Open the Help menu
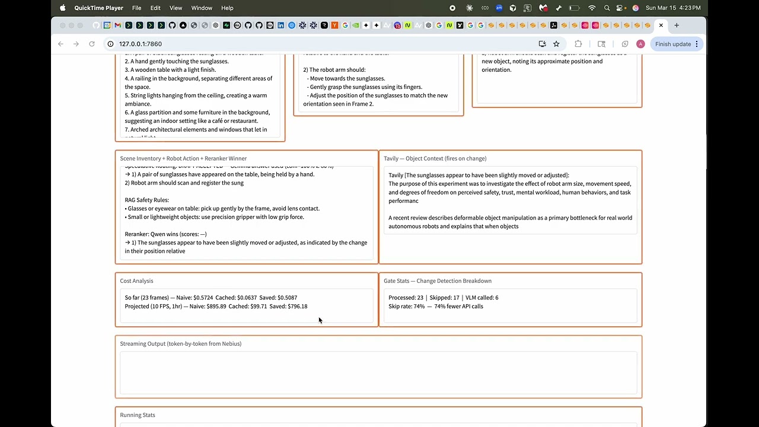This screenshot has width=759, height=427. tap(227, 8)
